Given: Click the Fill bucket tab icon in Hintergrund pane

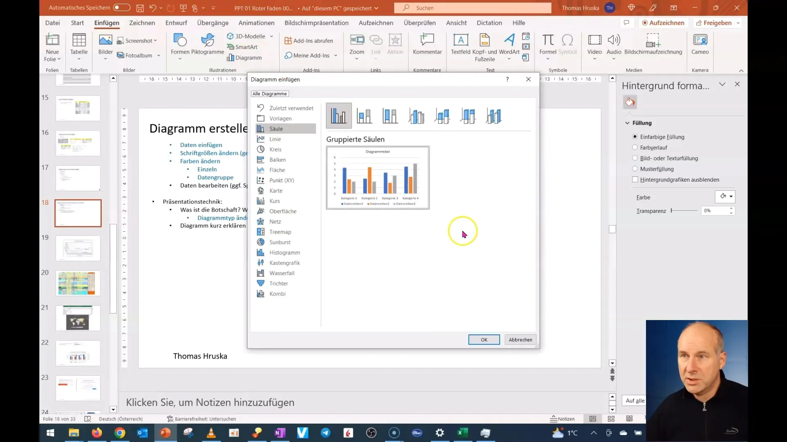Looking at the screenshot, I should click(x=630, y=102).
